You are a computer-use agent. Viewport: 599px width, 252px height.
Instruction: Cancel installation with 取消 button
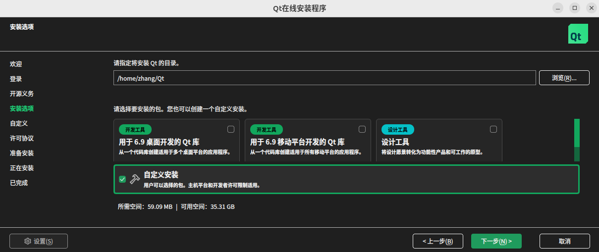click(x=565, y=241)
